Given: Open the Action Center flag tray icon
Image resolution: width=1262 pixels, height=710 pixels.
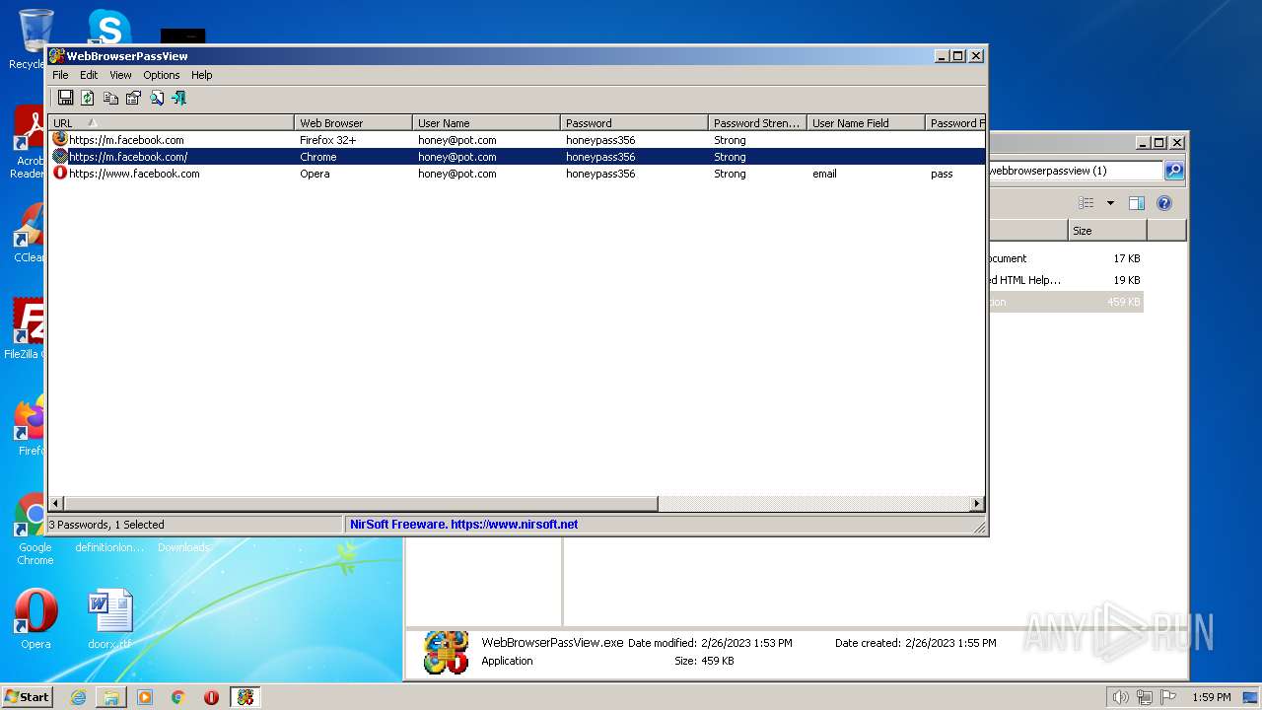Looking at the screenshot, I should tap(1167, 697).
